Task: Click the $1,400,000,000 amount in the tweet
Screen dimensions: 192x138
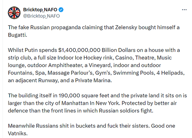Action: pyautogui.click(x=79, y=50)
